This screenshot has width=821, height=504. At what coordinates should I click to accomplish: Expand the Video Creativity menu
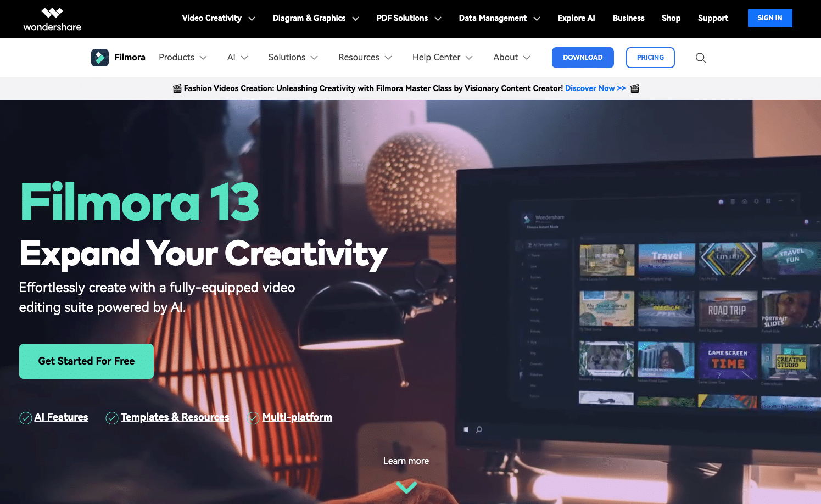click(219, 18)
